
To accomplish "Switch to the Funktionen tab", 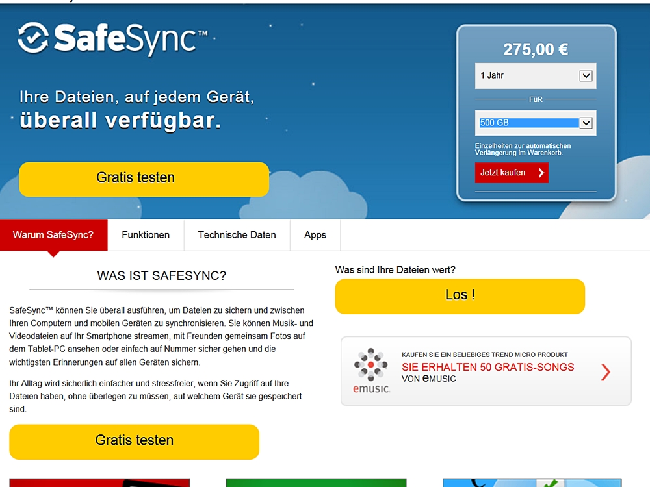I will click(x=146, y=235).
